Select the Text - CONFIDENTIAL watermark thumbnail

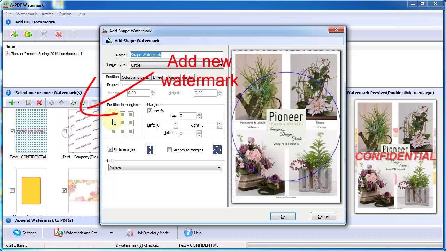pyautogui.click(x=31, y=131)
